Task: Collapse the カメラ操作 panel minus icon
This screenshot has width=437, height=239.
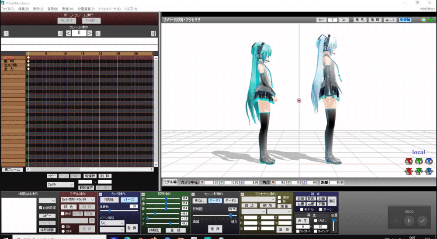Action: click(101, 194)
